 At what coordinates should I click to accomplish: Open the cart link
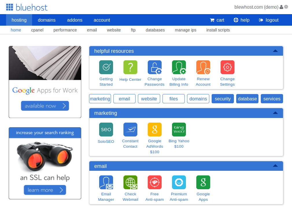coord(217,20)
